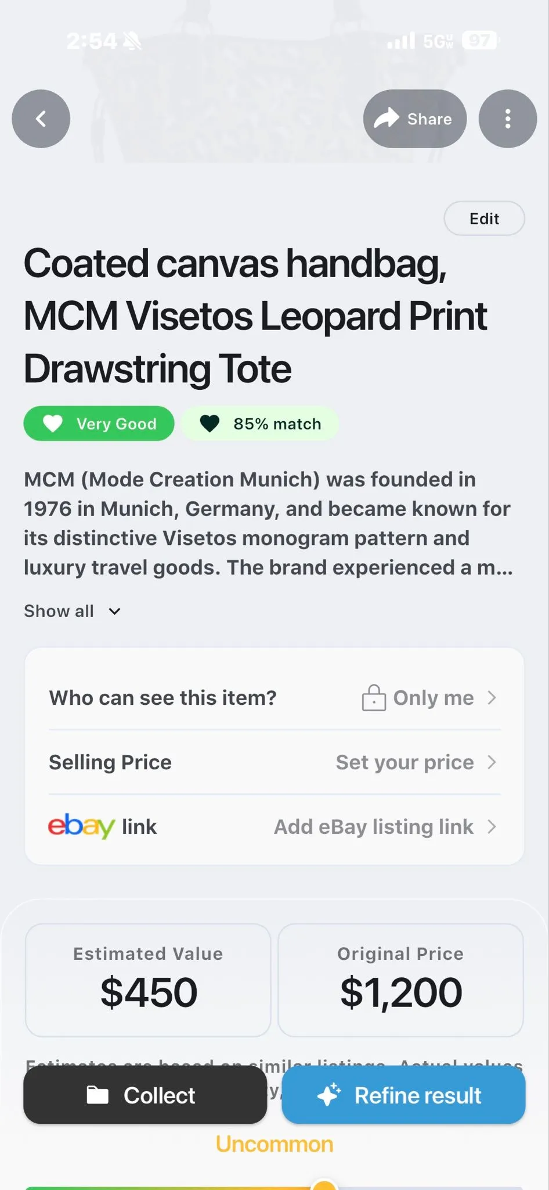Tap the Estimated Value $450 card

click(148, 980)
